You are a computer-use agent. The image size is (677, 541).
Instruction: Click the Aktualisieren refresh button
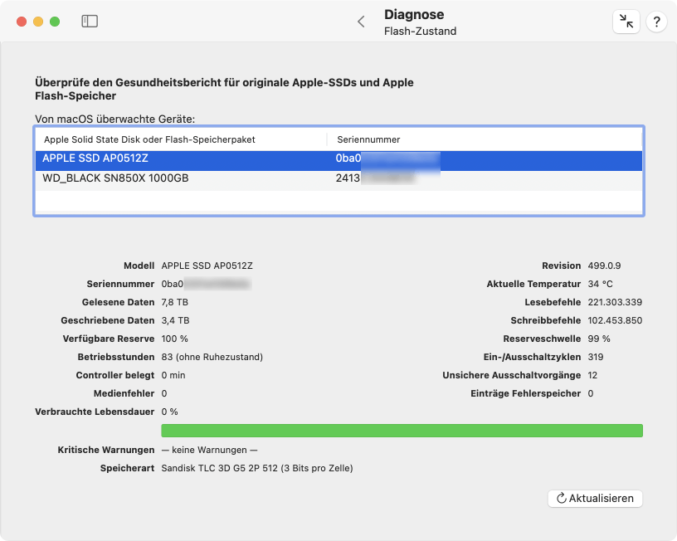(x=595, y=498)
